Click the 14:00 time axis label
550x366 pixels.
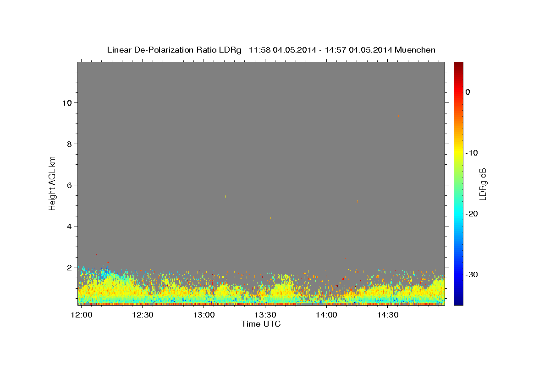click(x=326, y=315)
